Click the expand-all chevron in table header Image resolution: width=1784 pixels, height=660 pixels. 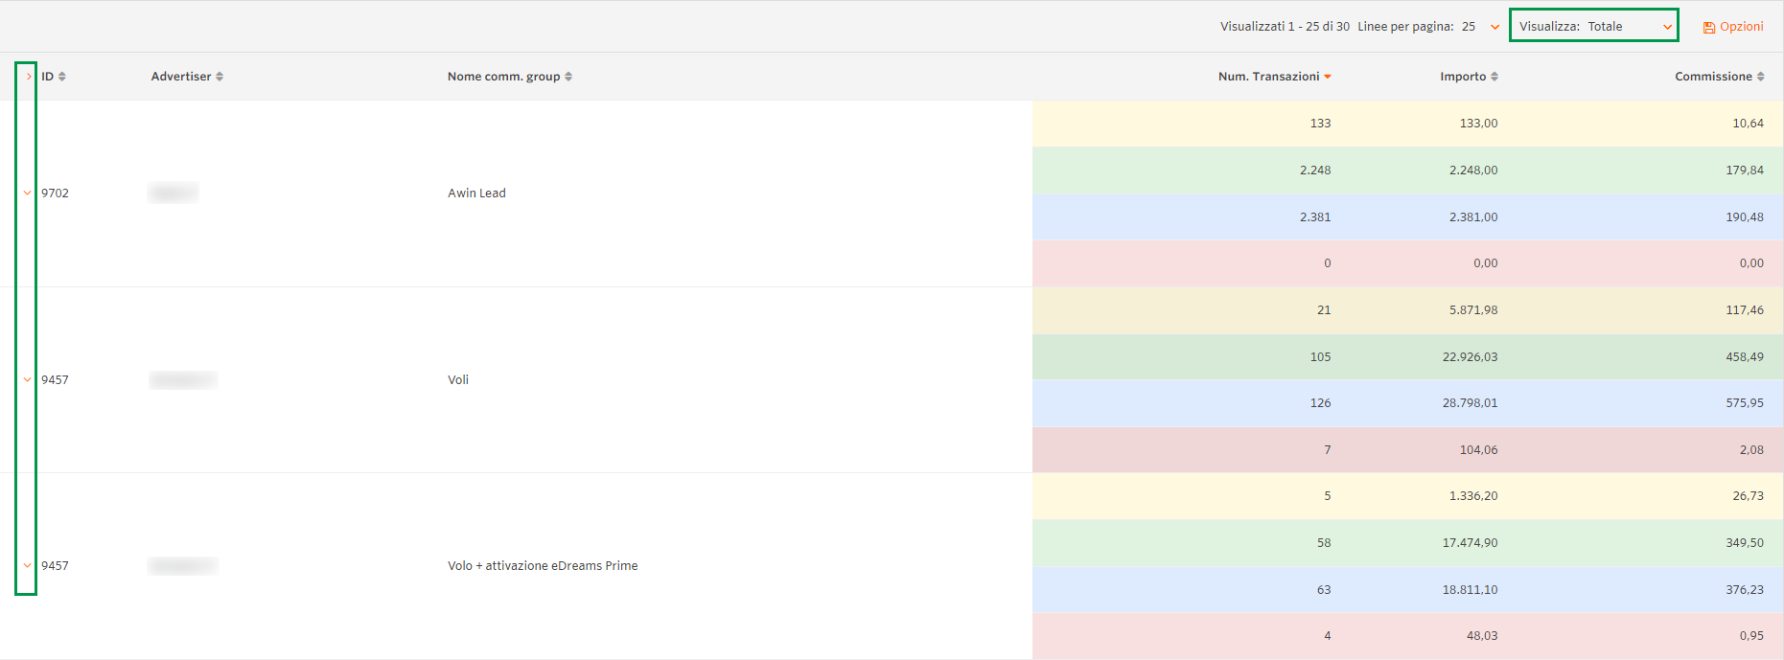click(29, 77)
